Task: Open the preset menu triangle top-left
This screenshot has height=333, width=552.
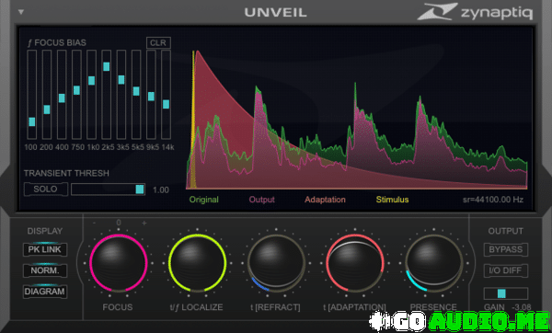Action: (21, 12)
